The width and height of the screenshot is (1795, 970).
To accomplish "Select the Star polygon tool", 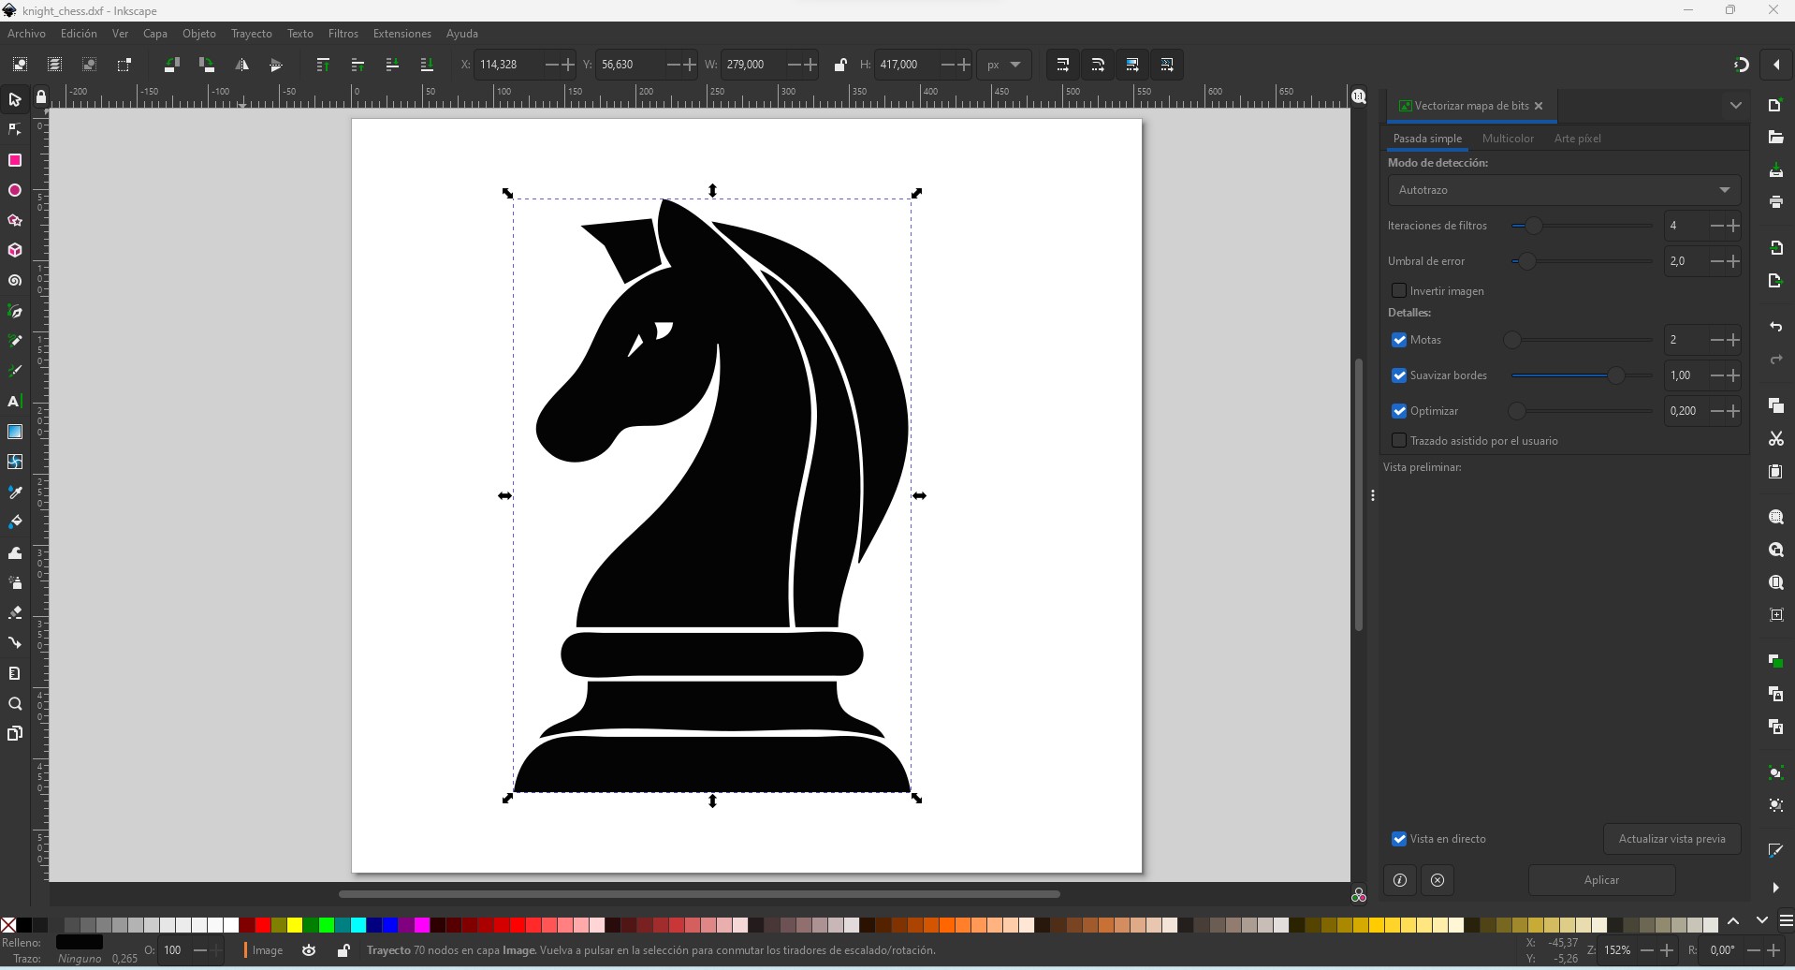I will click(x=15, y=221).
